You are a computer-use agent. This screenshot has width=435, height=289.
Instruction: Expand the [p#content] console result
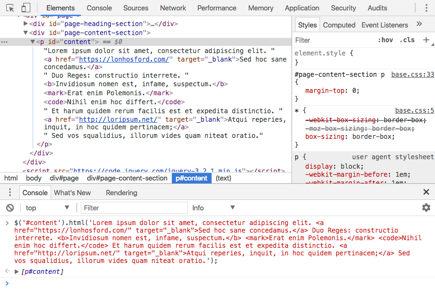17,271
